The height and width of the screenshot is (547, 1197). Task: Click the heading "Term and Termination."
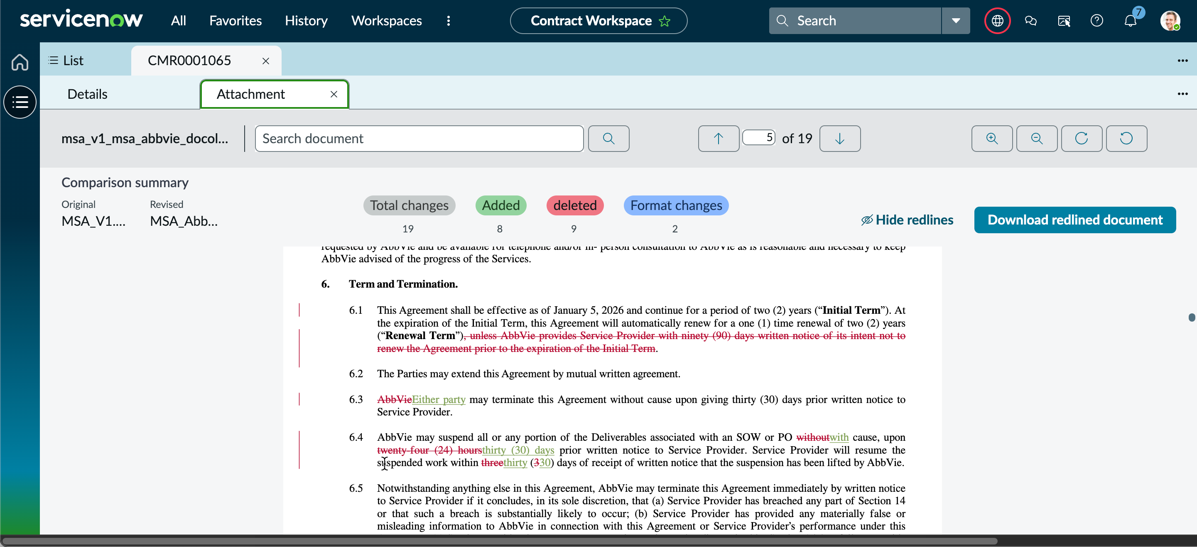click(x=403, y=284)
